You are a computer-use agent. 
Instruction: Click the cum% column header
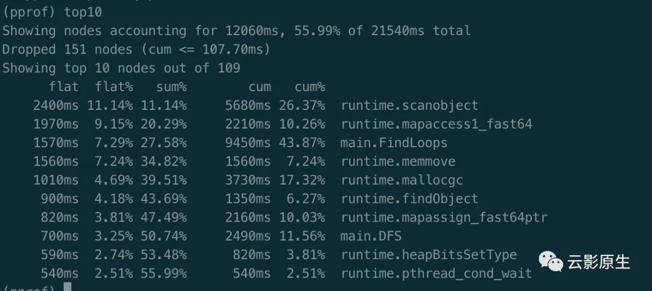pos(310,87)
